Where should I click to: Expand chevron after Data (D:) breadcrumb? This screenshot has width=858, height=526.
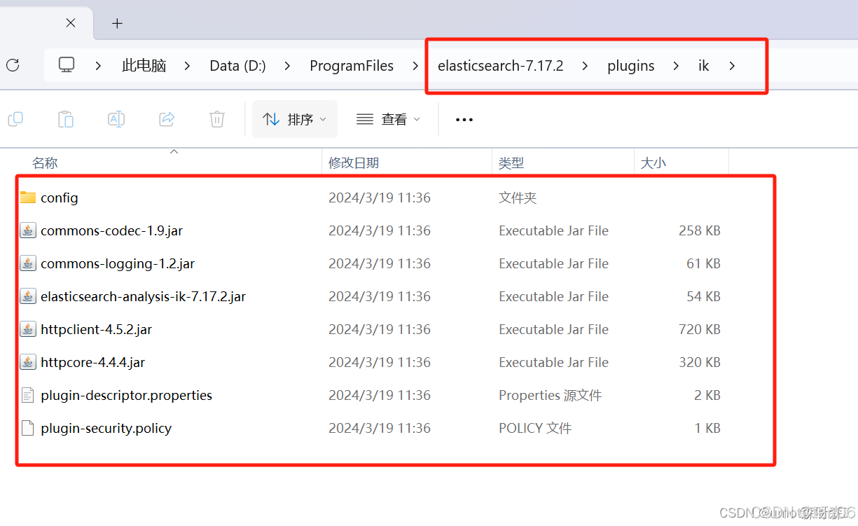pyautogui.click(x=287, y=66)
